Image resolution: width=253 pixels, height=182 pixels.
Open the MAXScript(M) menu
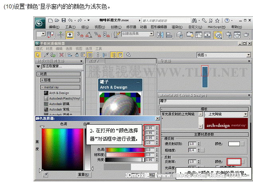click(216, 27)
